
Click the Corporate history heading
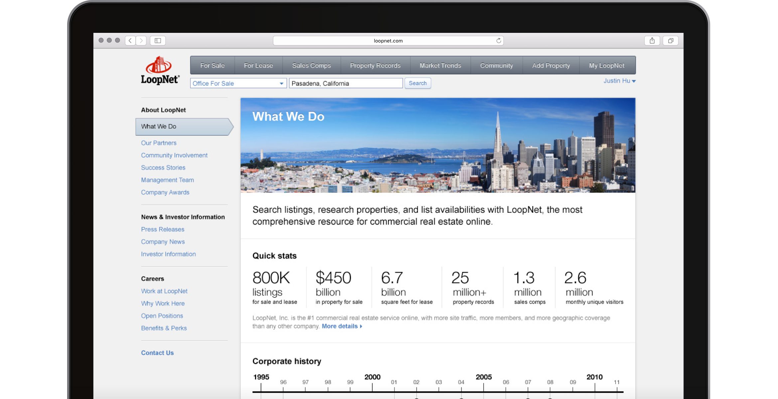click(287, 361)
